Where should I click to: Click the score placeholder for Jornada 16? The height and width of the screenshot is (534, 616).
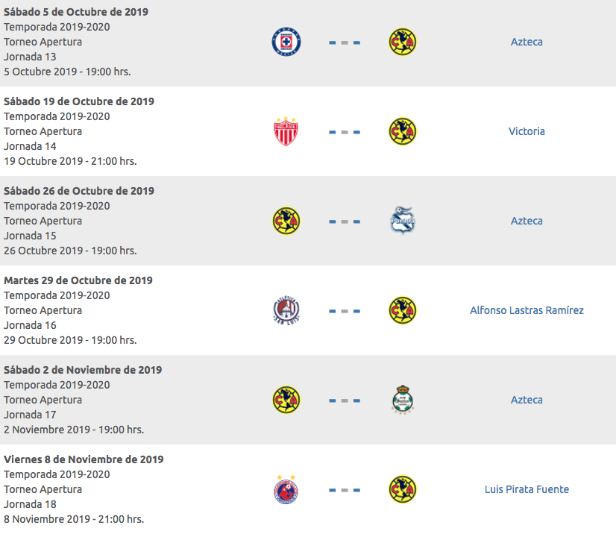click(x=345, y=311)
